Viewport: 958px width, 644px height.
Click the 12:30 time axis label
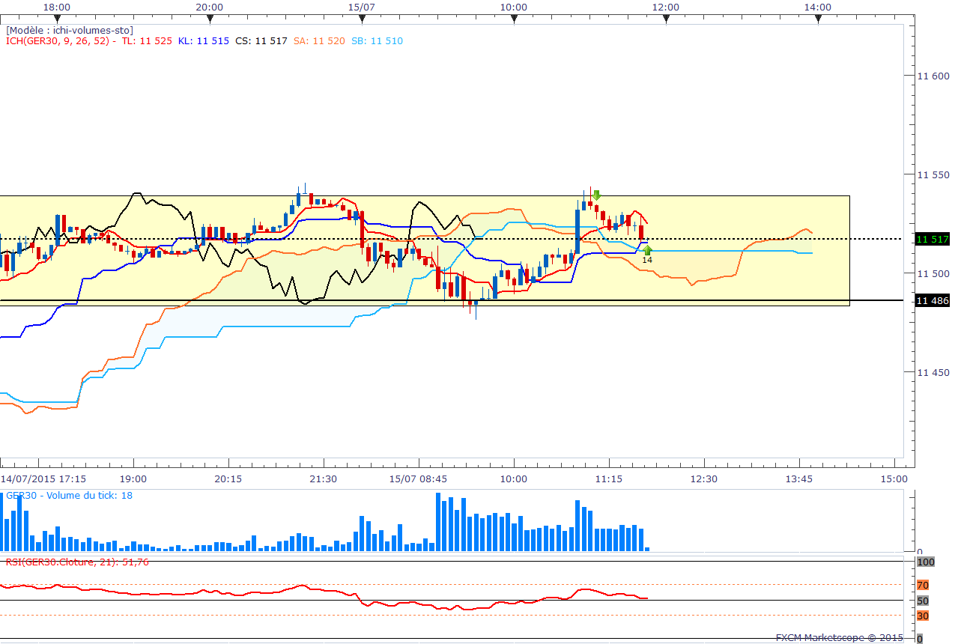coord(703,479)
